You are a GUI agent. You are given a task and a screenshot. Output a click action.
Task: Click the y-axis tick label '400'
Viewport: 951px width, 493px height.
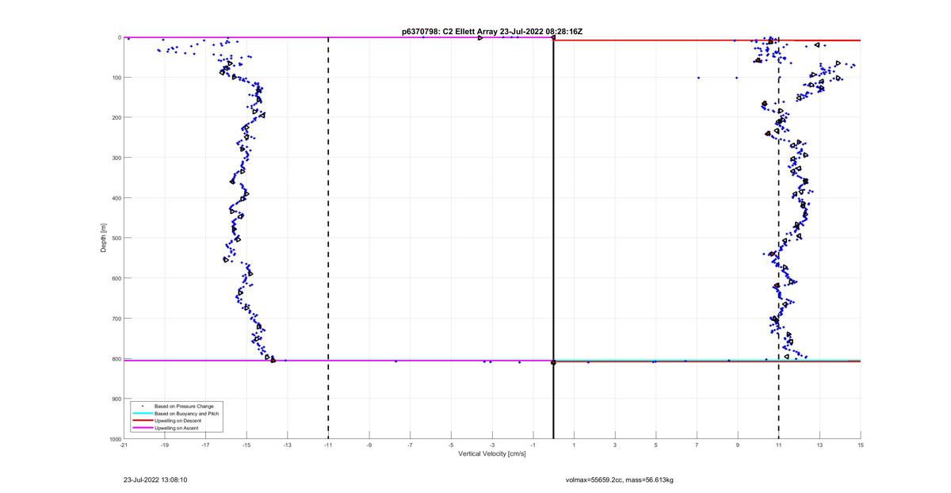coord(116,198)
